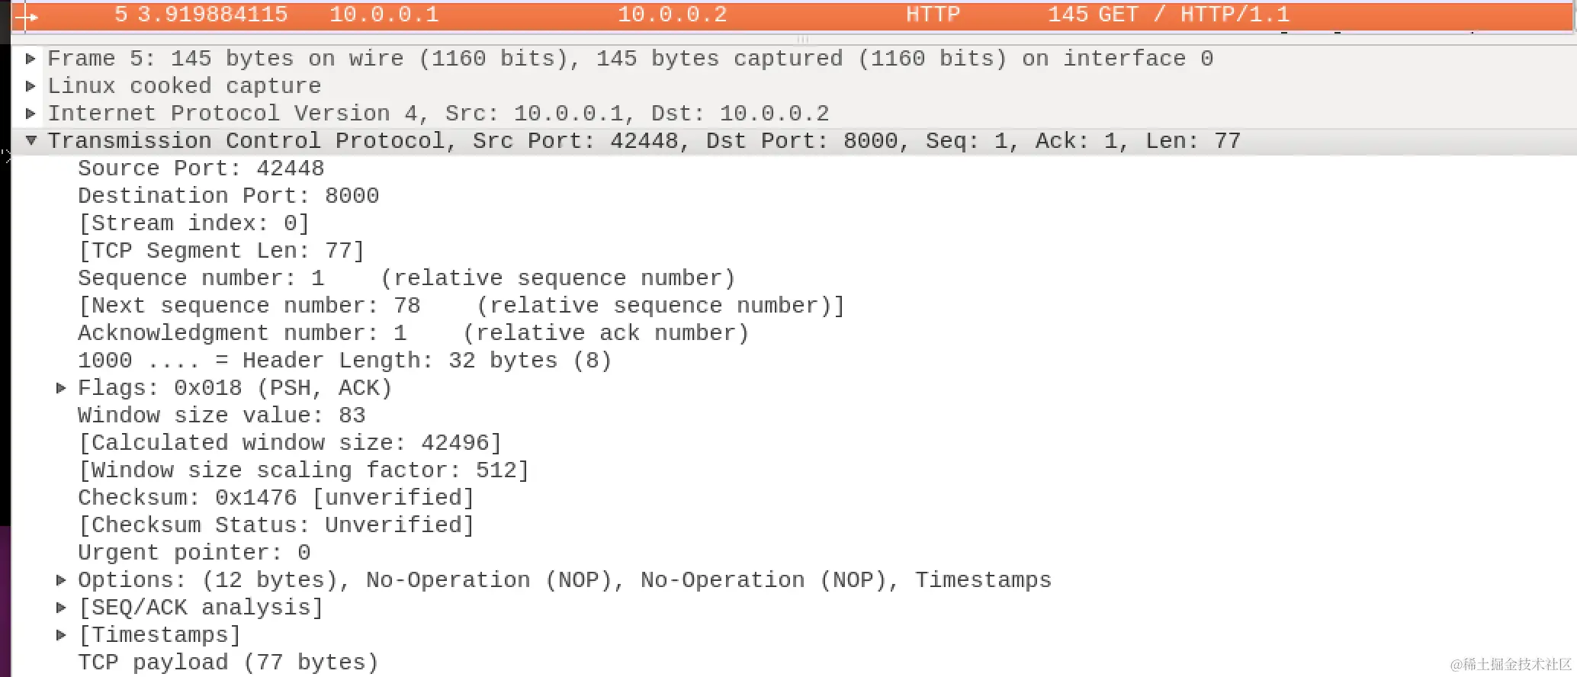Collapse the Transmission Control Protocol section

(x=31, y=141)
